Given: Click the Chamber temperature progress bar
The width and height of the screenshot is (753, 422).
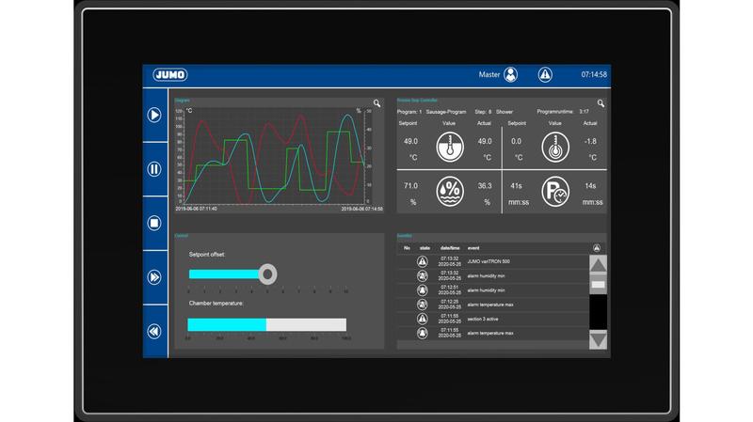Looking at the screenshot, I should coord(268,324).
